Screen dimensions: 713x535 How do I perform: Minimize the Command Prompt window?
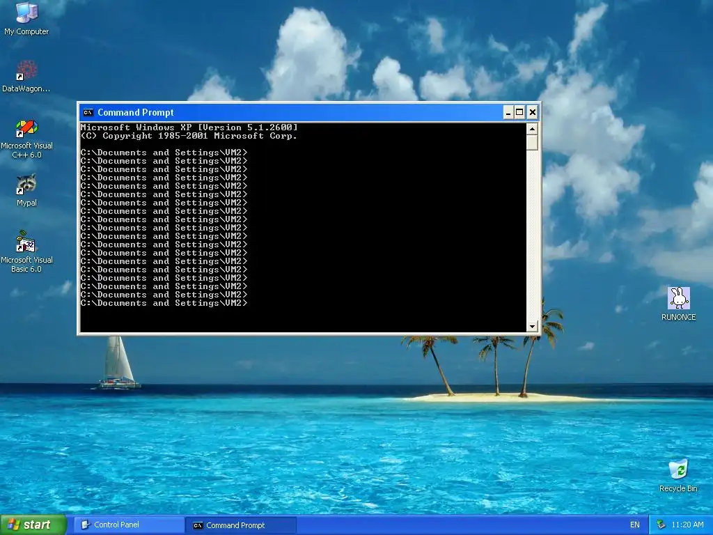[x=508, y=112]
